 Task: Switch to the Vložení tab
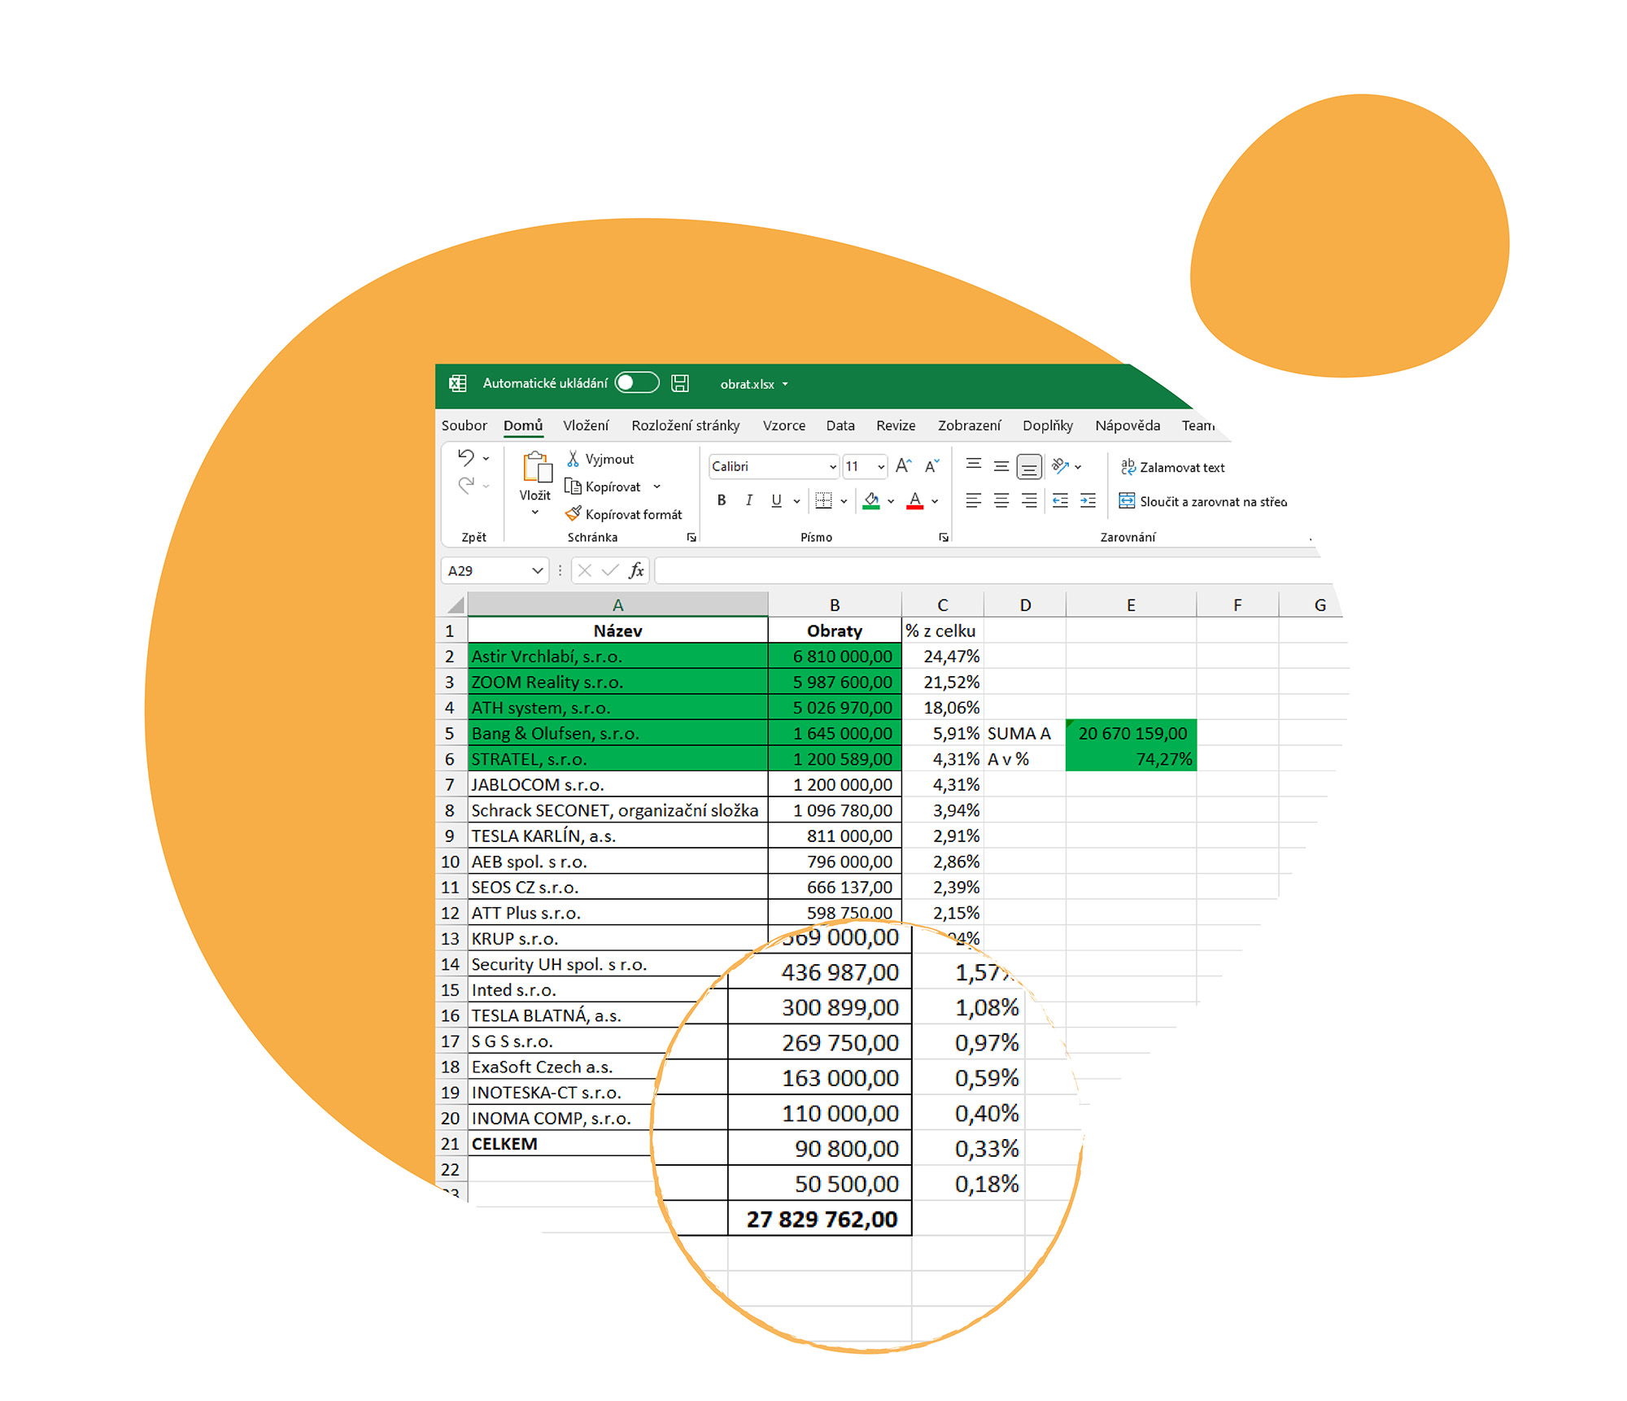pos(586,426)
